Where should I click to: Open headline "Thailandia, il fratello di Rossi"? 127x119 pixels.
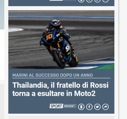60,85
